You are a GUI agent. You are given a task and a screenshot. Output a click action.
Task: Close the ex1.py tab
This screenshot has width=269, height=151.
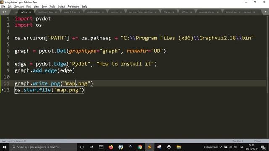(x=30, y=12)
